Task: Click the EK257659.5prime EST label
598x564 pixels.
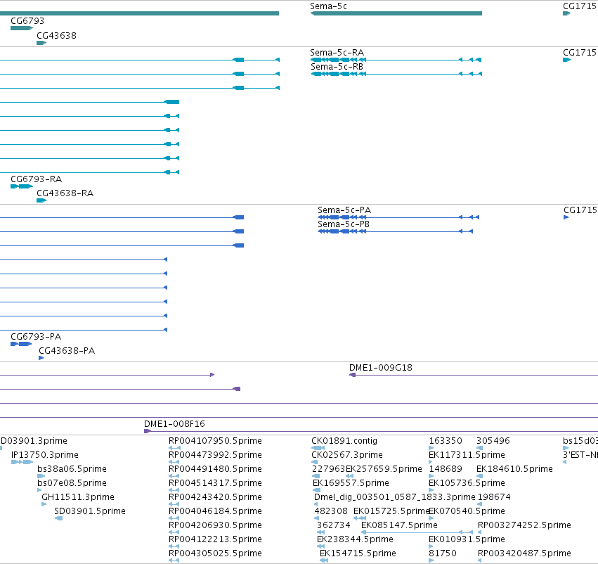Action: (x=384, y=468)
